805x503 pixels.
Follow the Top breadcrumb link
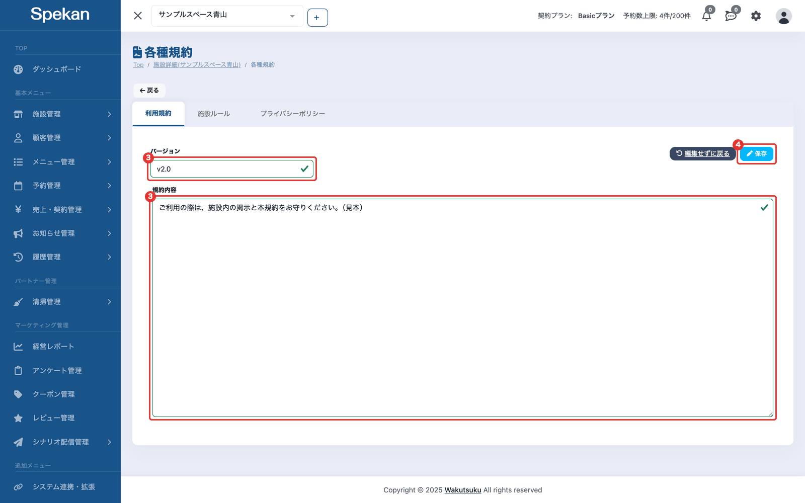pyautogui.click(x=138, y=65)
